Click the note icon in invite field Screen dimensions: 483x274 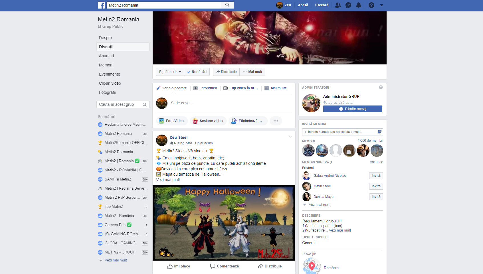380,132
